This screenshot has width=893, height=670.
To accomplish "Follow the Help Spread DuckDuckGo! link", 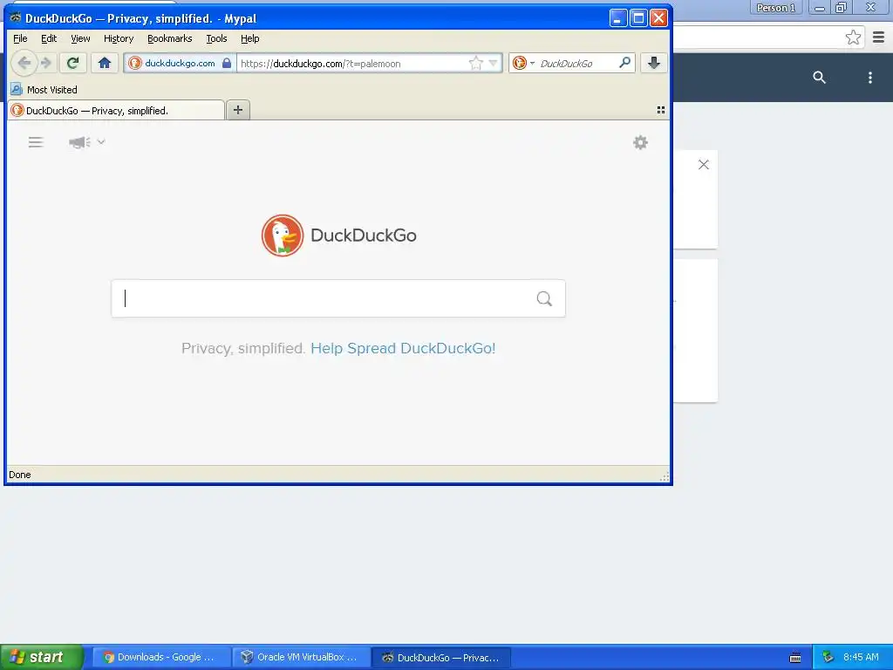I will click(403, 348).
